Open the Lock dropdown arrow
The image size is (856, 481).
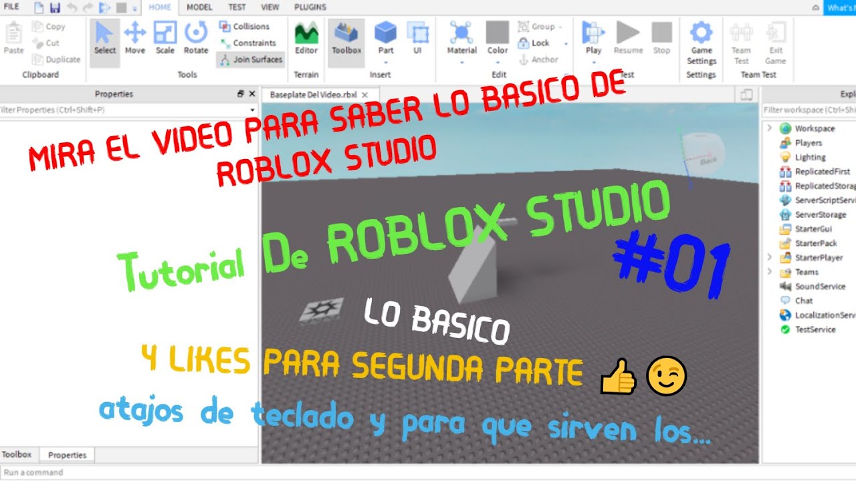566,43
